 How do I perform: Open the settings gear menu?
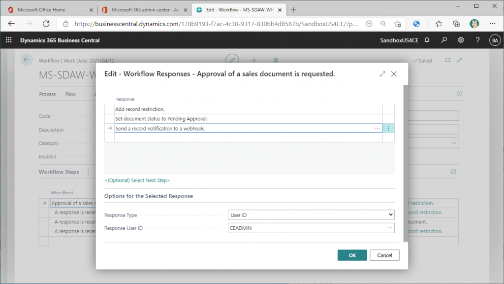pos(461,40)
